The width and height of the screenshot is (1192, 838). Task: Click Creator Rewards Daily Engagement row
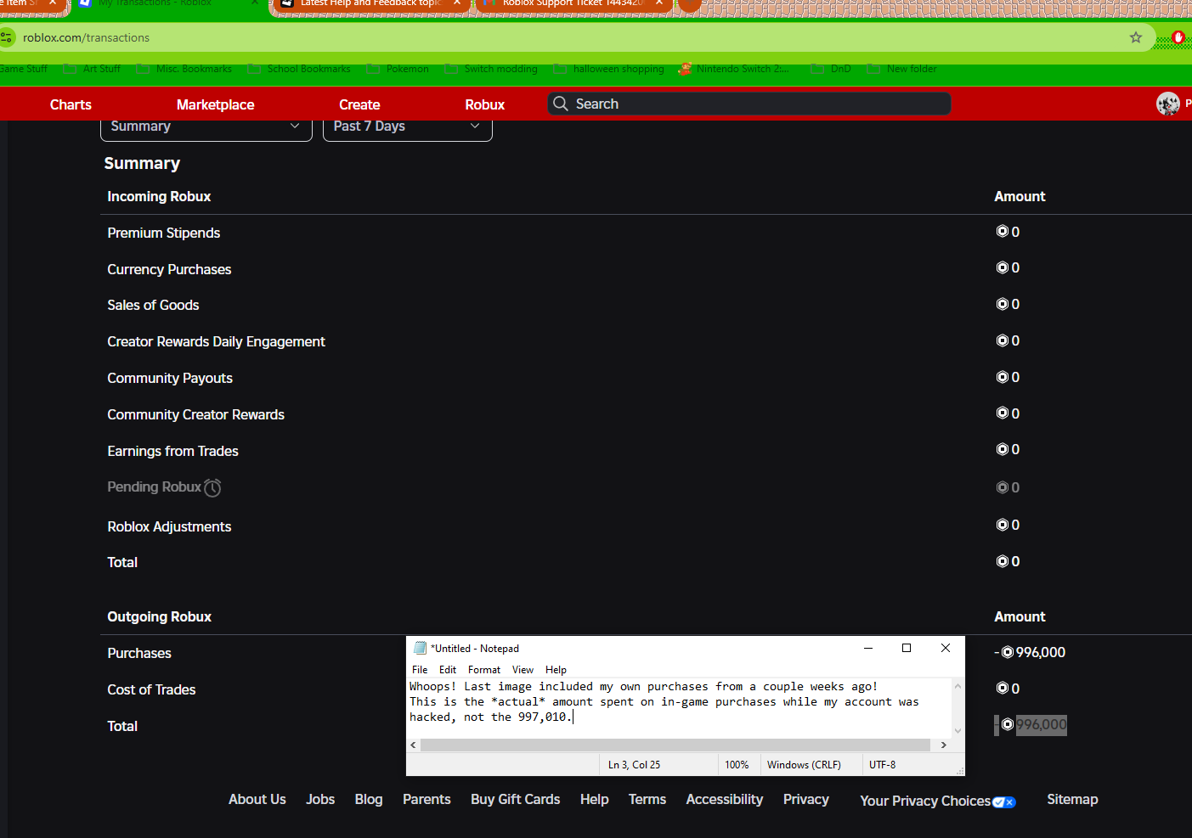click(216, 341)
